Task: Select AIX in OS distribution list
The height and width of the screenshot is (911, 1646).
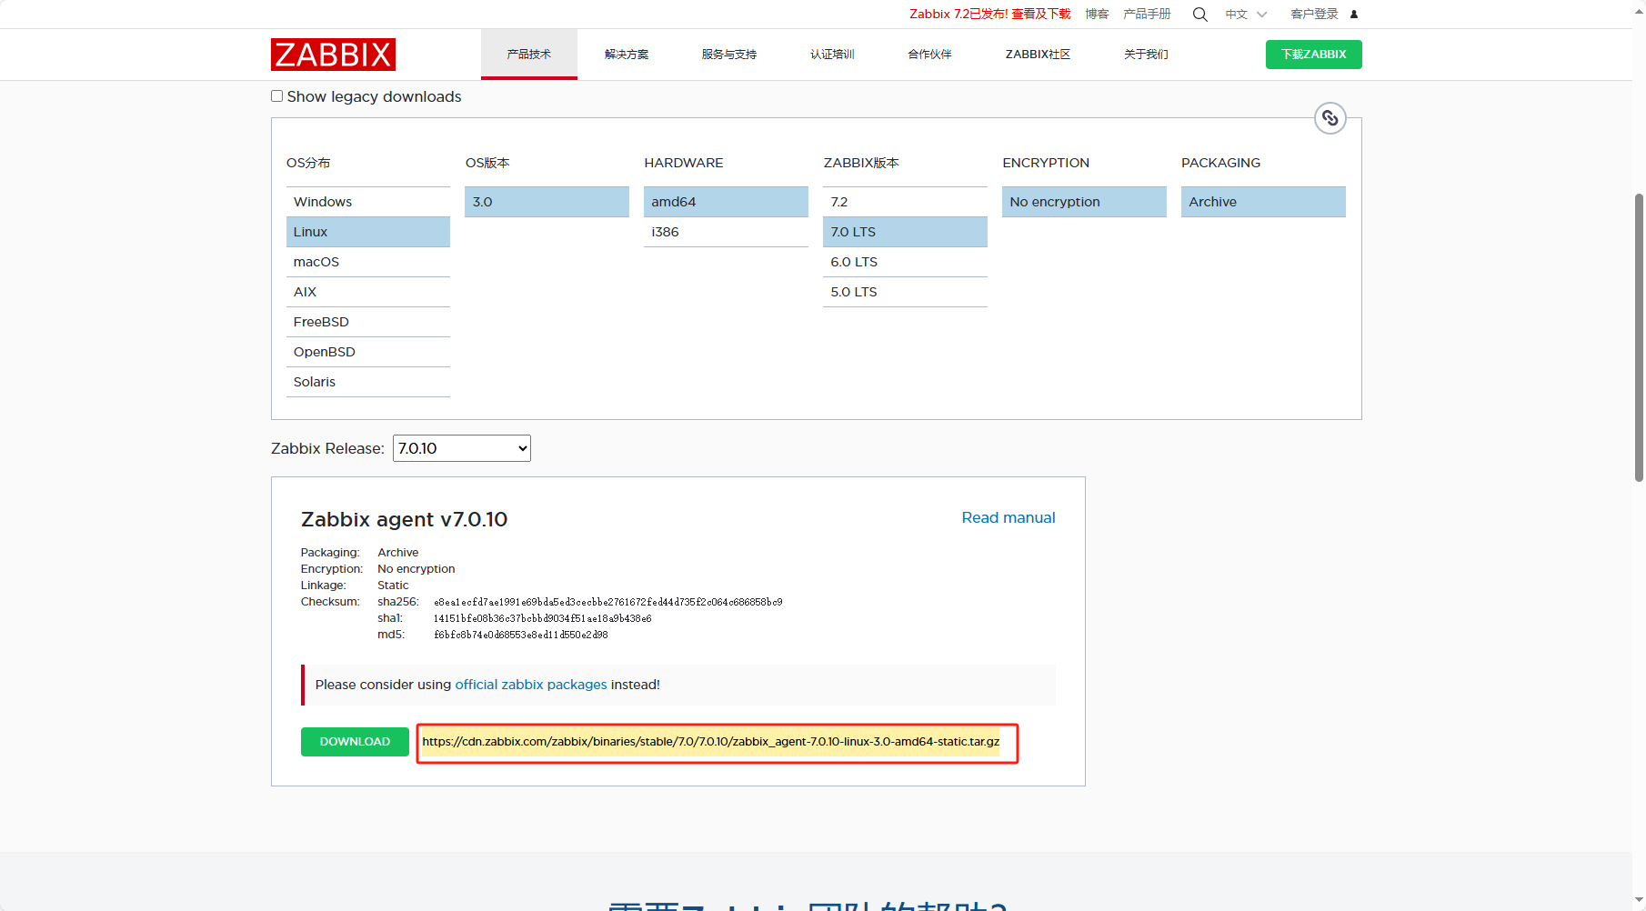Action: tap(368, 292)
